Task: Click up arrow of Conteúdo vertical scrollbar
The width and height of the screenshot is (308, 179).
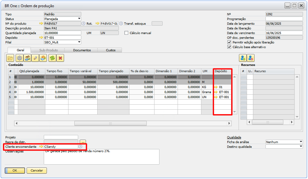Action: pos(235,77)
